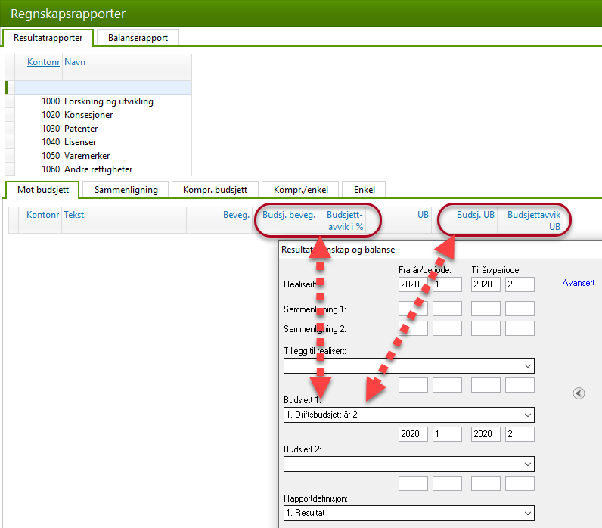
Task: Click Realisert to-year field showing 2020
Action: click(x=486, y=284)
